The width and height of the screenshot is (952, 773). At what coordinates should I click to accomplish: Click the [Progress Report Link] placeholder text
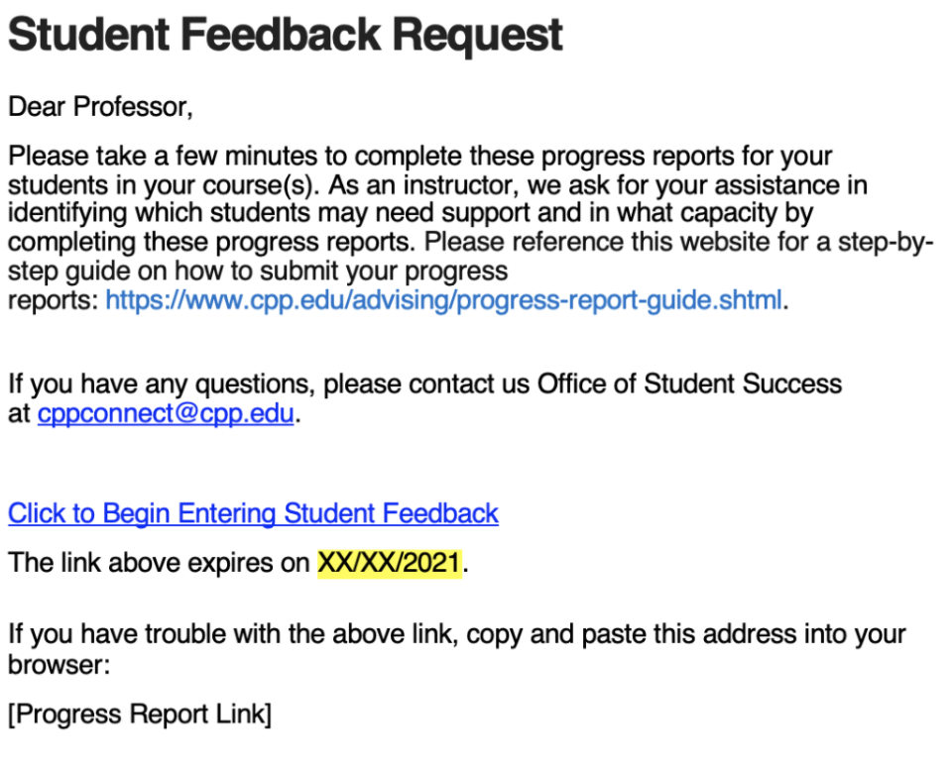(140, 715)
